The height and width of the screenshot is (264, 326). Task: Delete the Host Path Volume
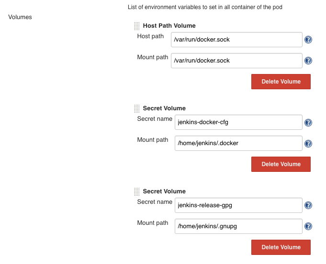pos(281,82)
